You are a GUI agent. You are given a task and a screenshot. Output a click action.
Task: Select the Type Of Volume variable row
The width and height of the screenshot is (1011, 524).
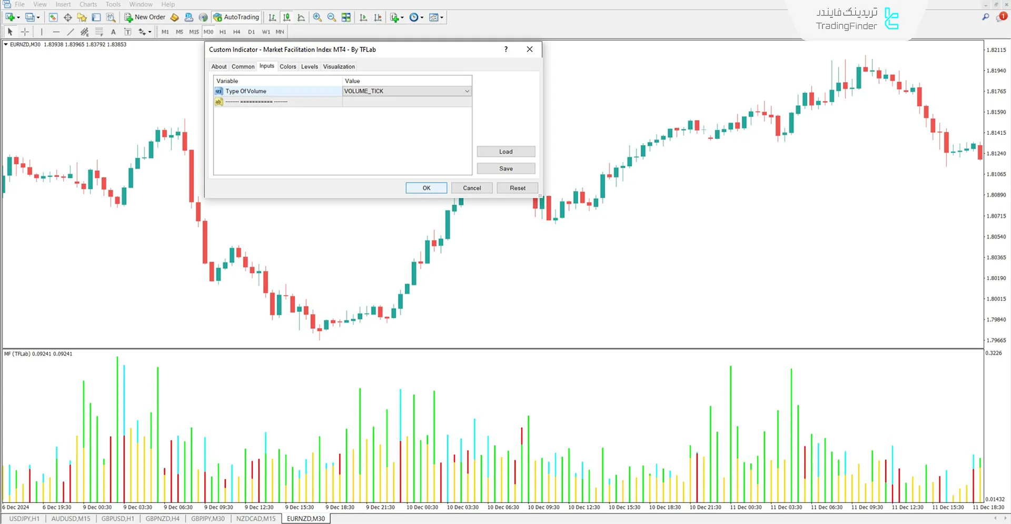point(277,92)
